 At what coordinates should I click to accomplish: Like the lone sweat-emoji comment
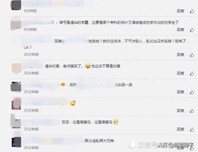(x=192, y=111)
